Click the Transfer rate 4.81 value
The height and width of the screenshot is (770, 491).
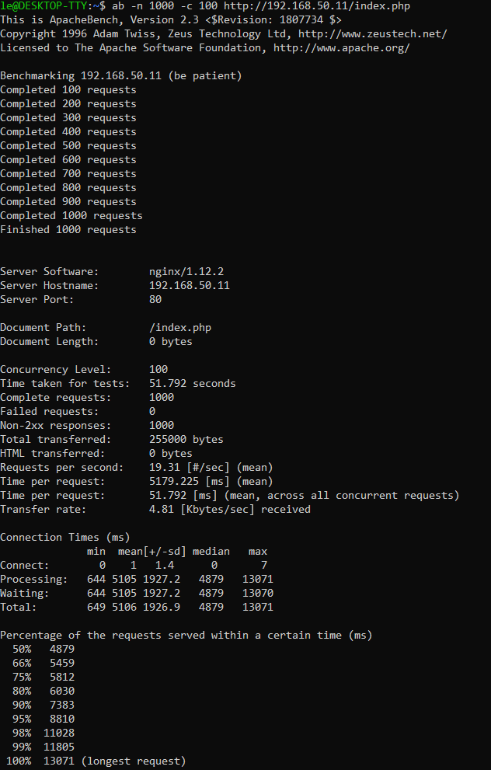(x=162, y=509)
